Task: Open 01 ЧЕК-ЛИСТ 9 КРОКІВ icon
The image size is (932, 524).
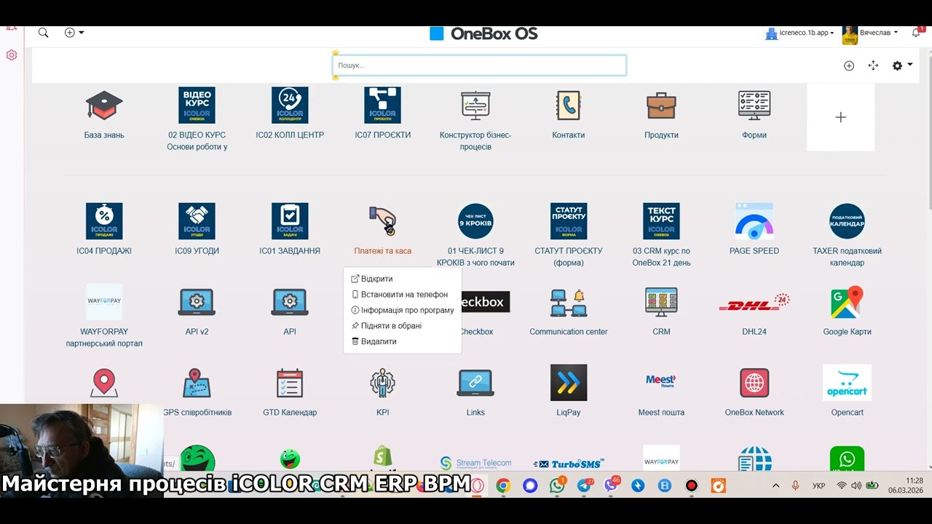Action: [475, 221]
